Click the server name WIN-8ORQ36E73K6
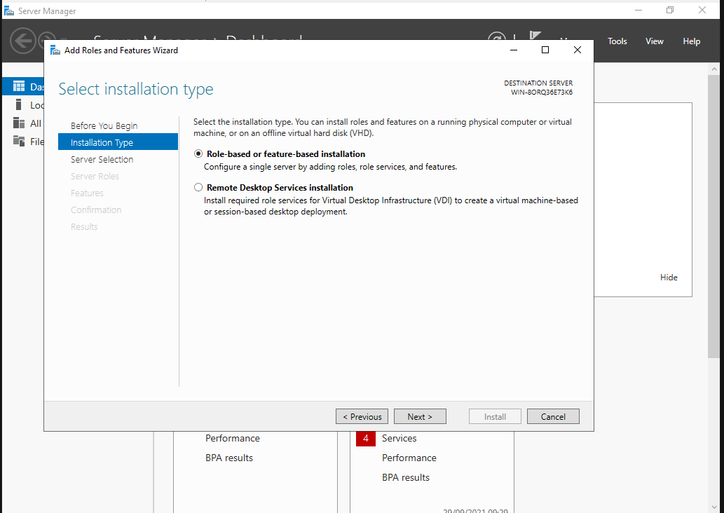This screenshot has width=724, height=513. (x=542, y=93)
